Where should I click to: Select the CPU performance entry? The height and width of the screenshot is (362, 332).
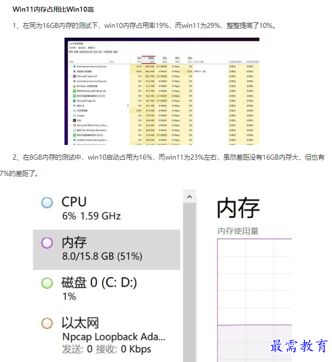(107, 209)
